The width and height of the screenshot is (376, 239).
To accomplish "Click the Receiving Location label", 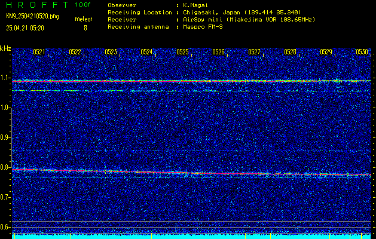I will click(140, 12).
